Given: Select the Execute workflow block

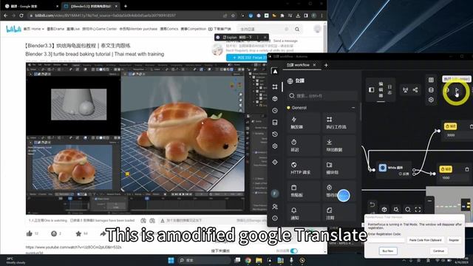Looking at the screenshot, I should tap(339, 123).
